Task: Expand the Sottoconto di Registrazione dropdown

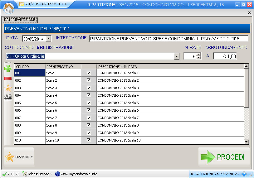Action: coord(177,56)
